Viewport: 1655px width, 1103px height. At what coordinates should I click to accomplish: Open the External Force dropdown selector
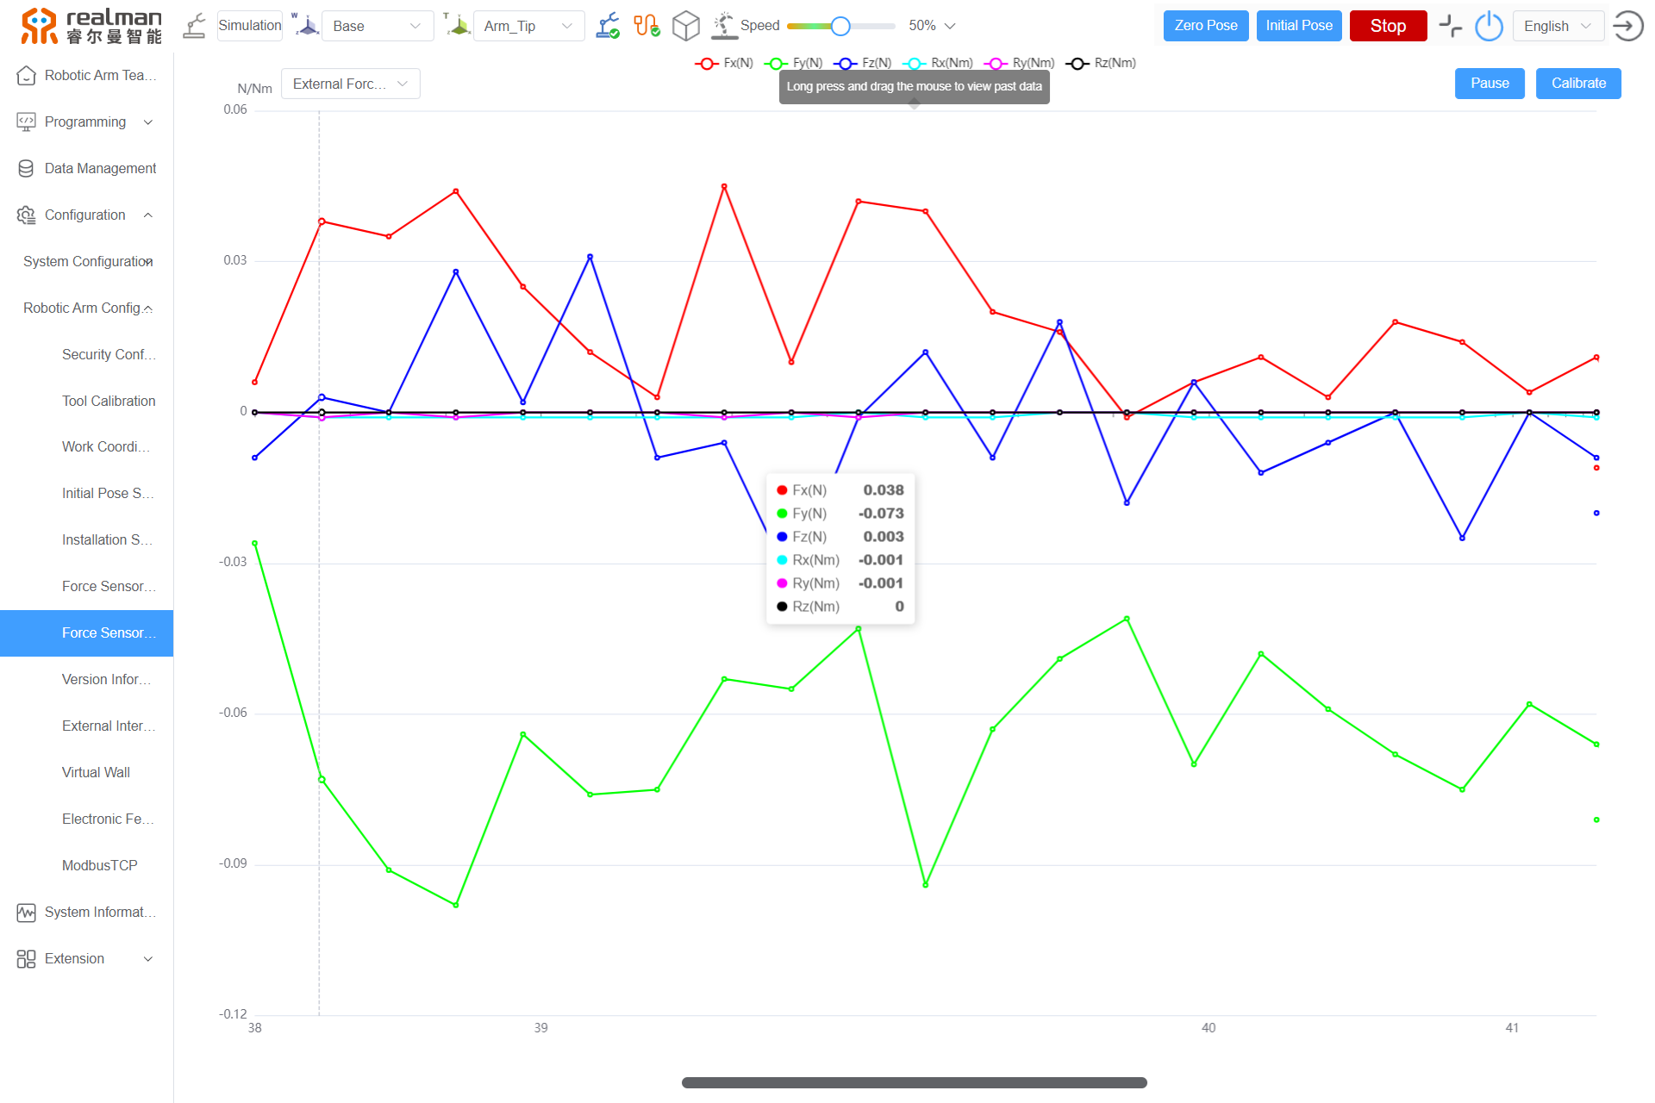pyautogui.click(x=350, y=84)
